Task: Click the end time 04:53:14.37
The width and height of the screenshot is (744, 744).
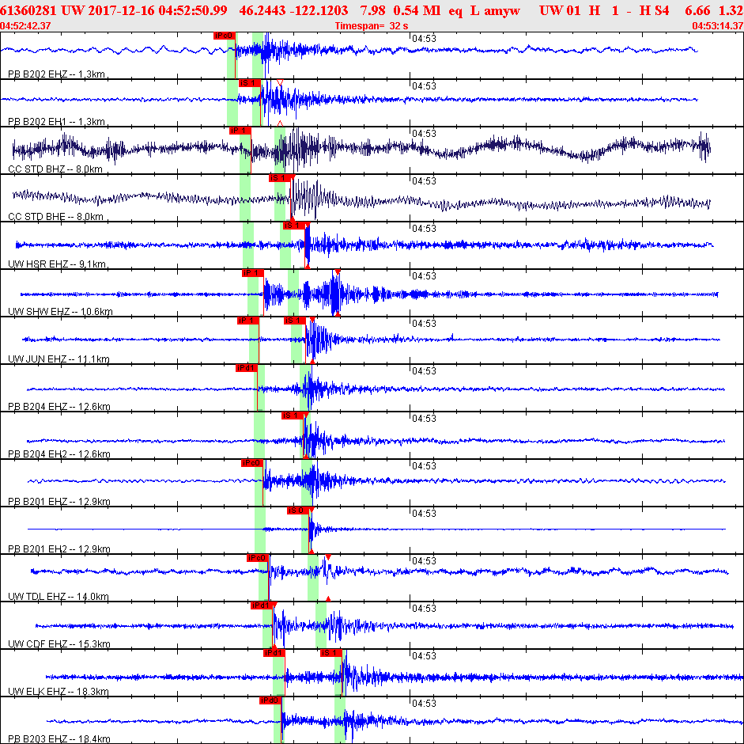Action: (x=718, y=25)
